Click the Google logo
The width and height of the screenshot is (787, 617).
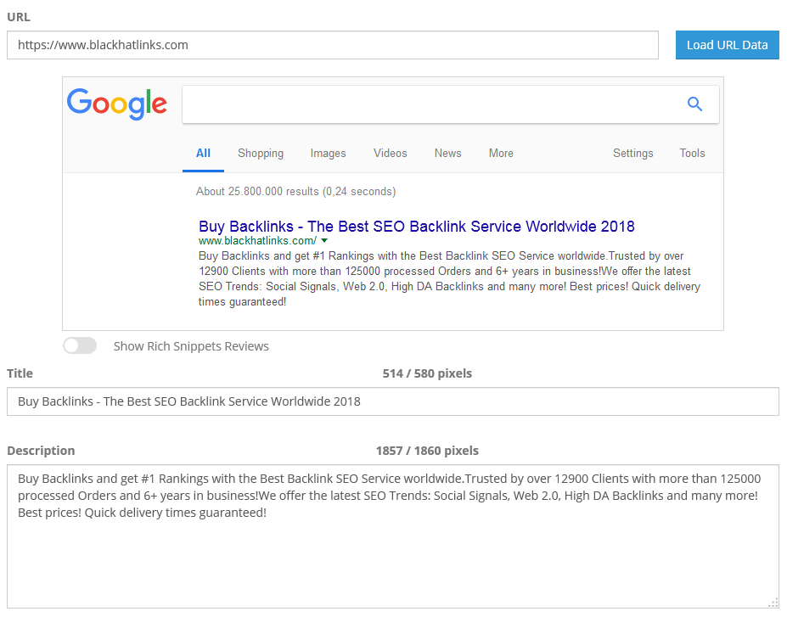(117, 104)
